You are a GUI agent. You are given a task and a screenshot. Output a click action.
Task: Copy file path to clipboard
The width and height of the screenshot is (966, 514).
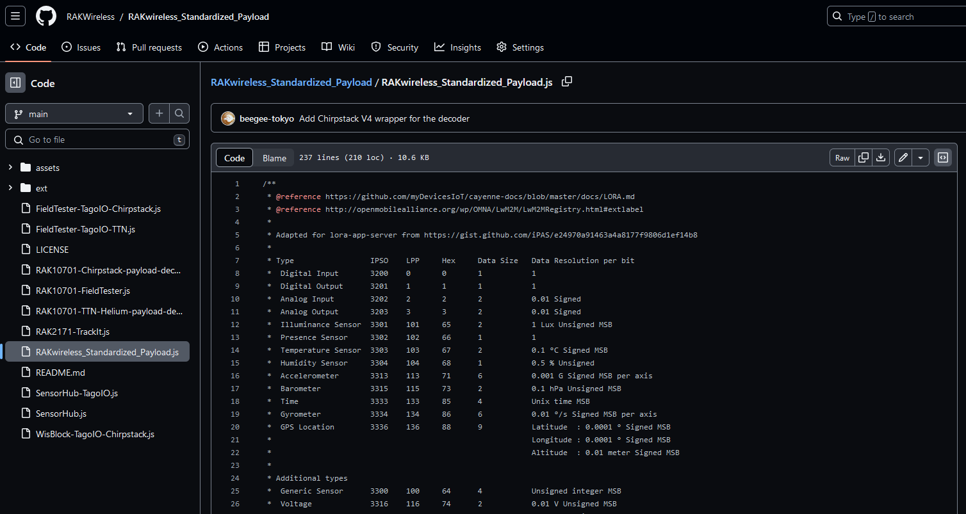point(567,82)
